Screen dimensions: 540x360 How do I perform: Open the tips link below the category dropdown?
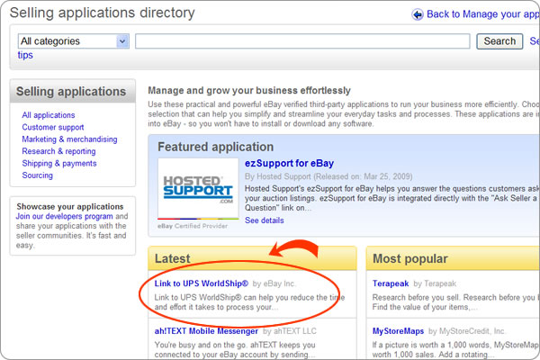point(25,55)
